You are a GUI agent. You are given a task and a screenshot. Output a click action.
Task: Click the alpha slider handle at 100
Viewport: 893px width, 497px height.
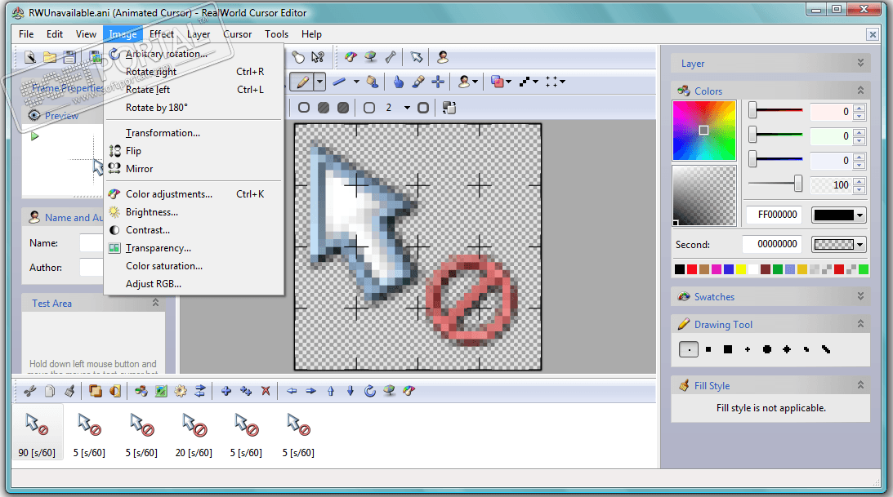[x=798, y=184]
